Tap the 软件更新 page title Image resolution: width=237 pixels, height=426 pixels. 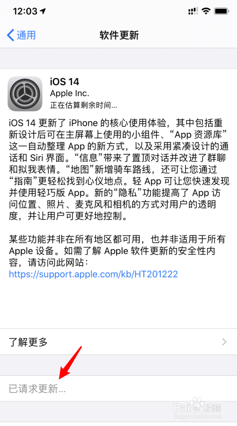pos(119,35)
